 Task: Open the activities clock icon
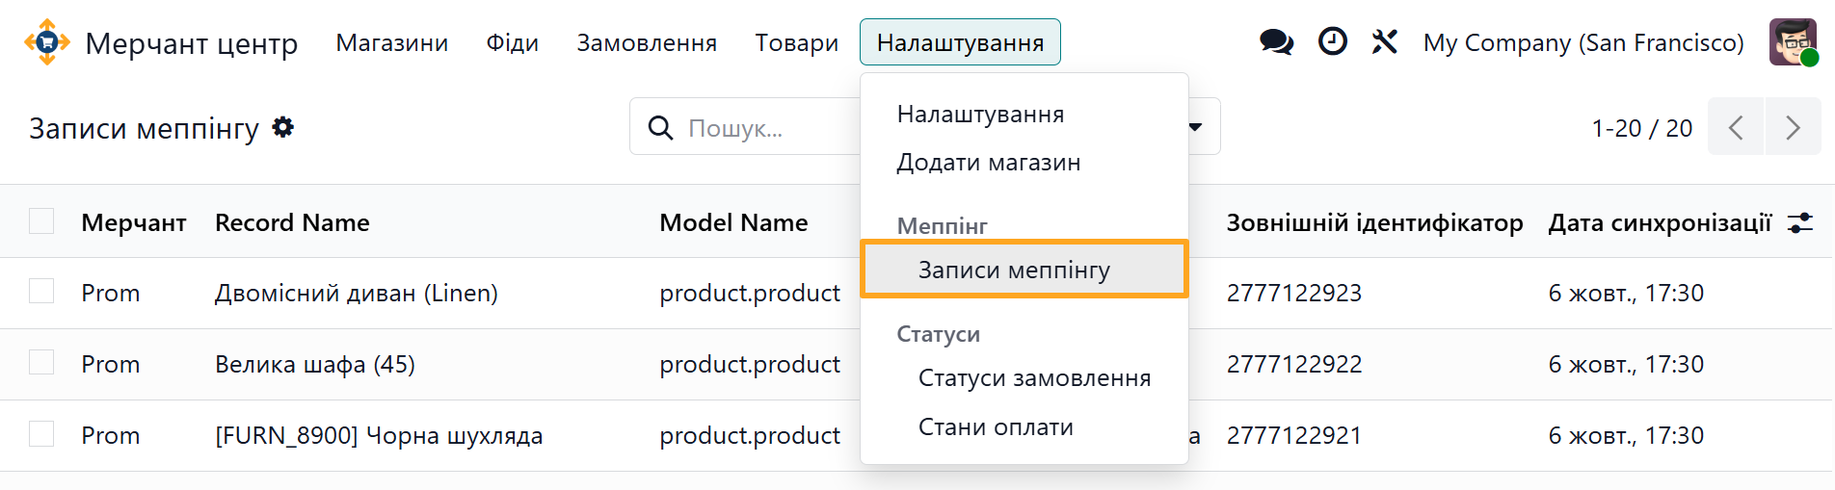(1332, 42)
